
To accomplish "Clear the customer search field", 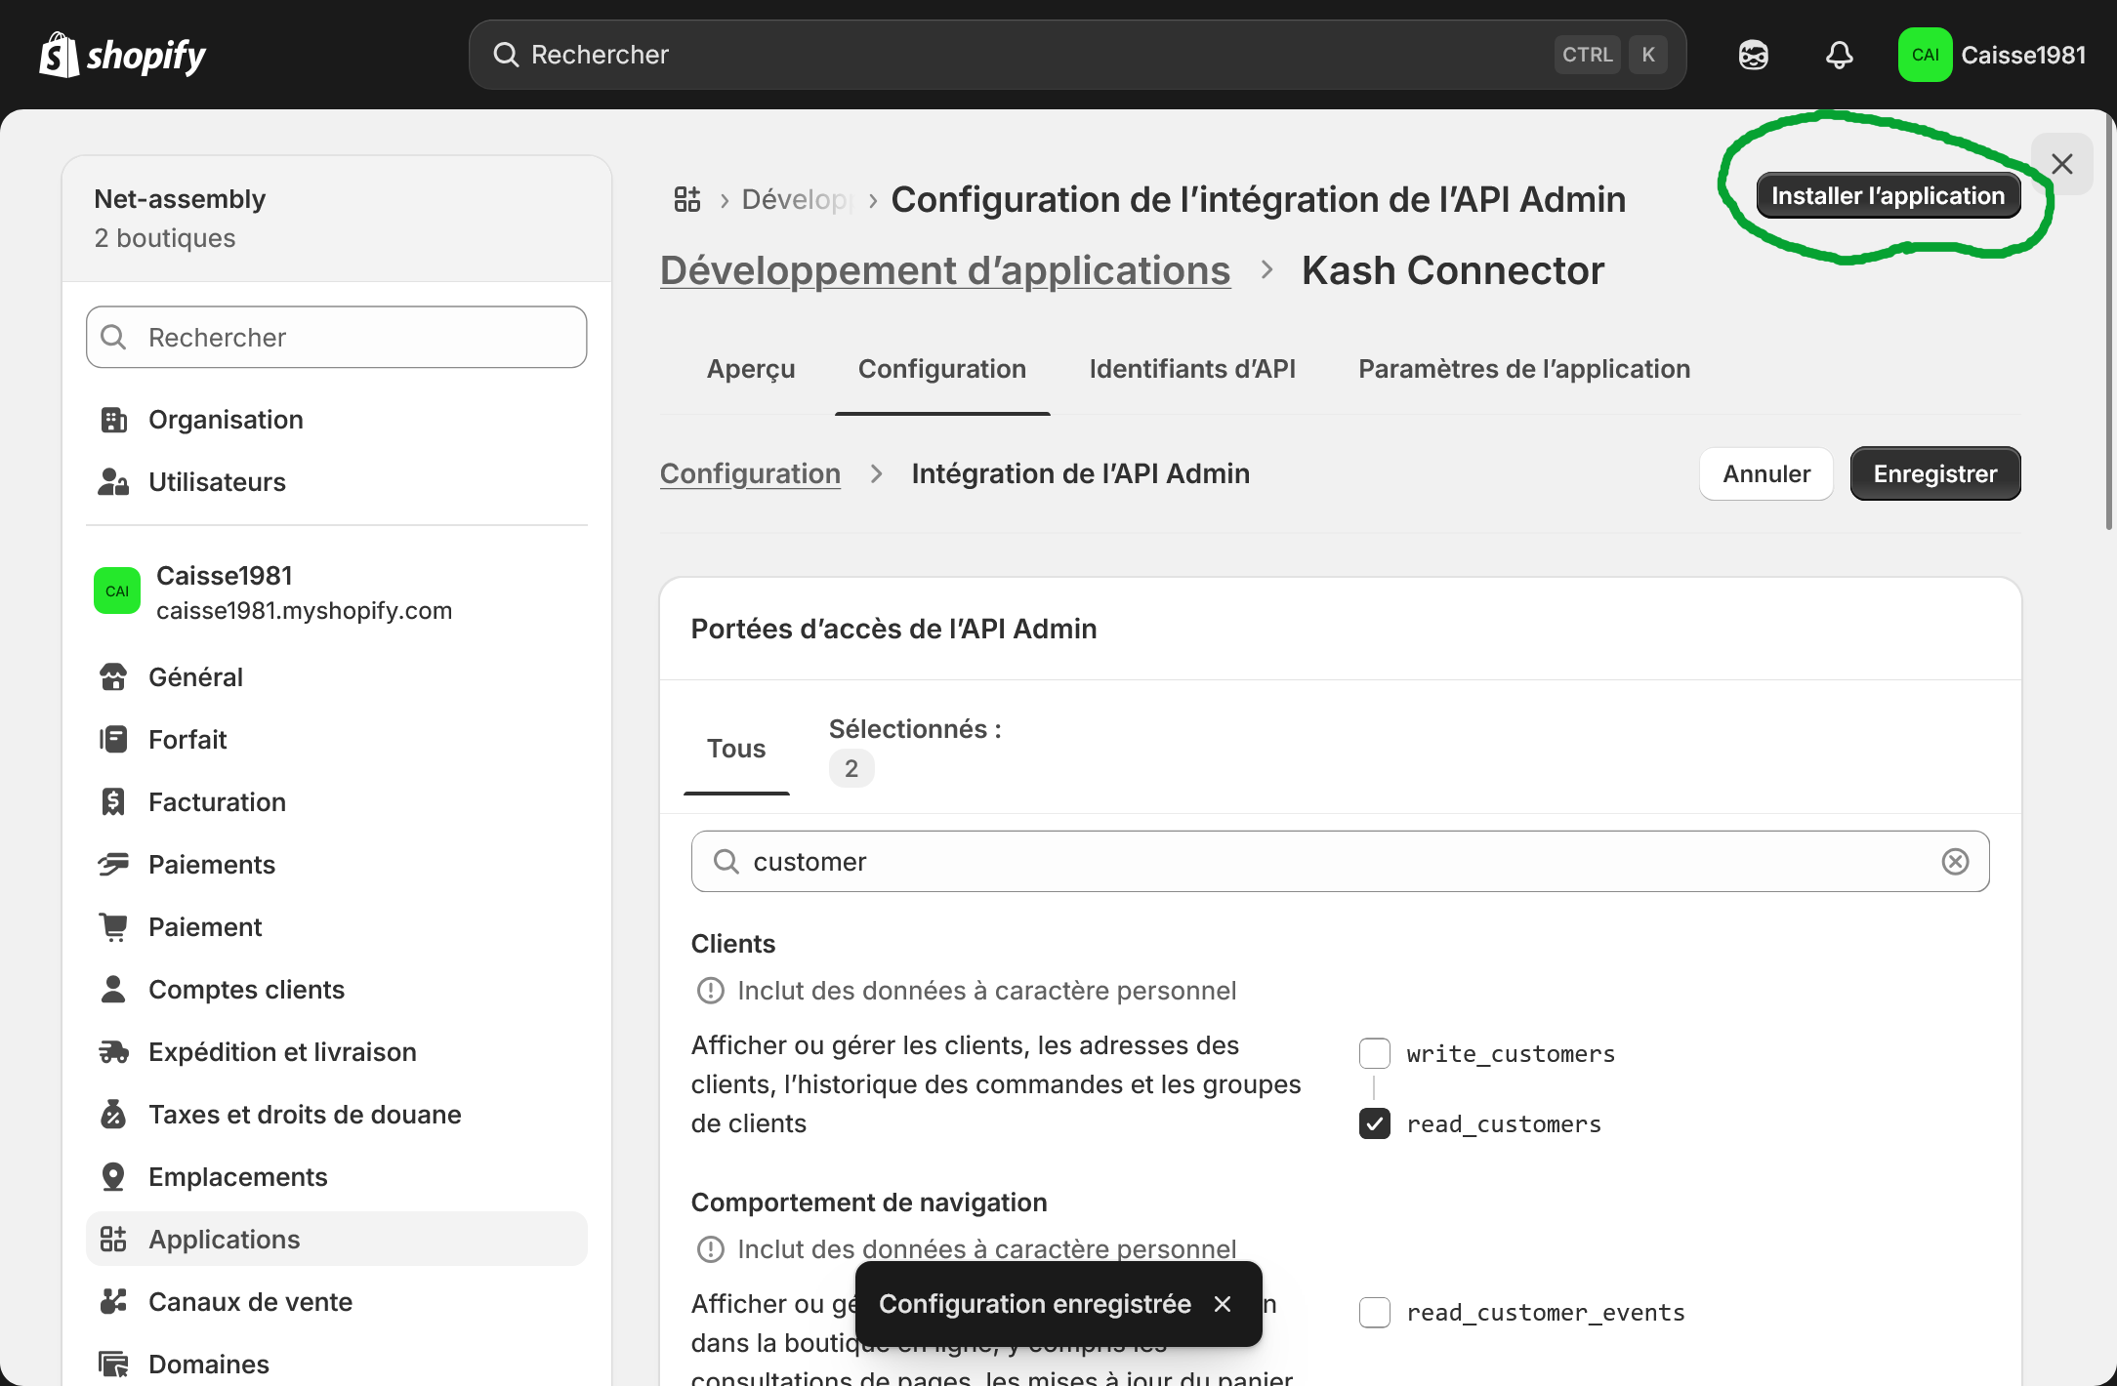I will point(1954,861).
